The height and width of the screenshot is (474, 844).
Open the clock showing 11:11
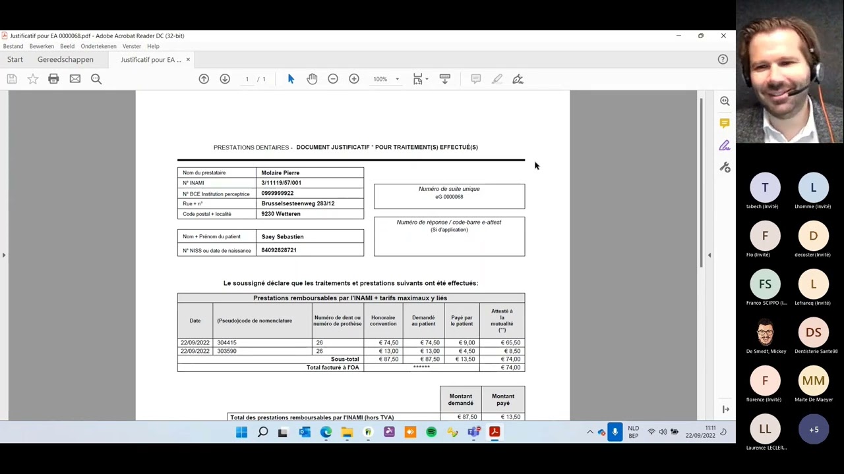pyautogui.click(x=700, y=432)
